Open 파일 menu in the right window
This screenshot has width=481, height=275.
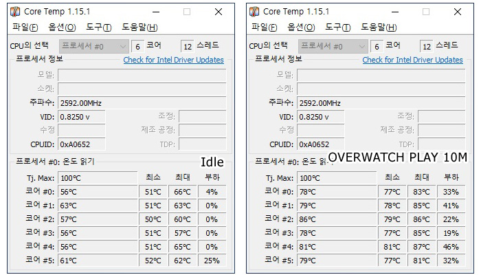pyautogui.click(x=265, y=27)
